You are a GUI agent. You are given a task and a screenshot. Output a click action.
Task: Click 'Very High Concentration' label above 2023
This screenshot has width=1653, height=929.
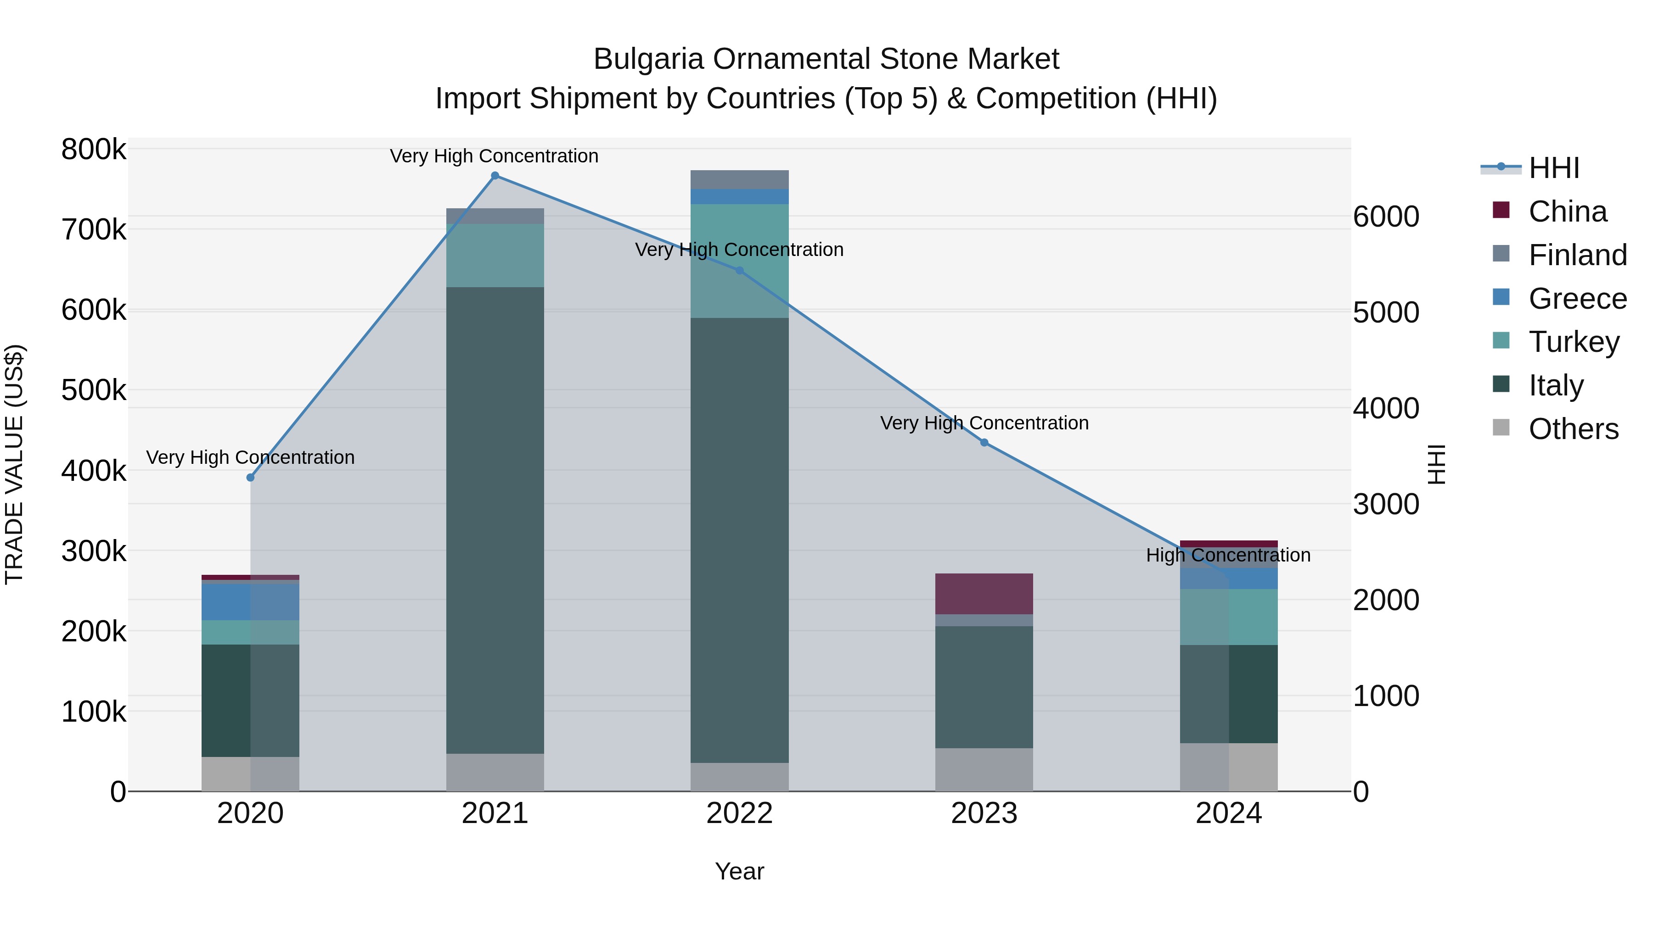tap(984, 423)
